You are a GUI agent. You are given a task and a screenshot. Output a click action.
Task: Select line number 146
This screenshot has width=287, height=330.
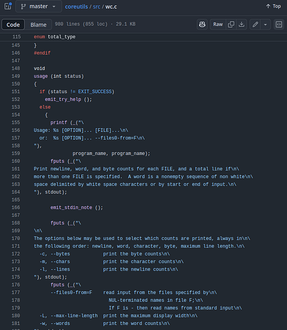16,53
